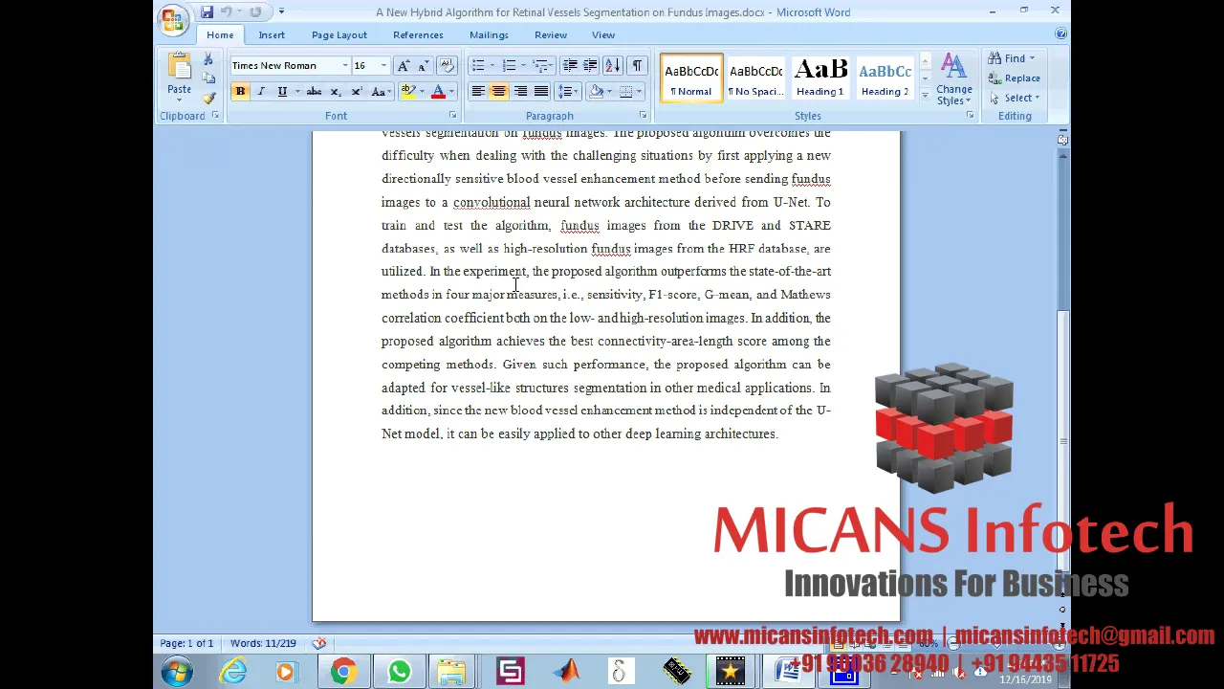Toggle Bold formatting
1224x689 pixels.
point(240,92)
